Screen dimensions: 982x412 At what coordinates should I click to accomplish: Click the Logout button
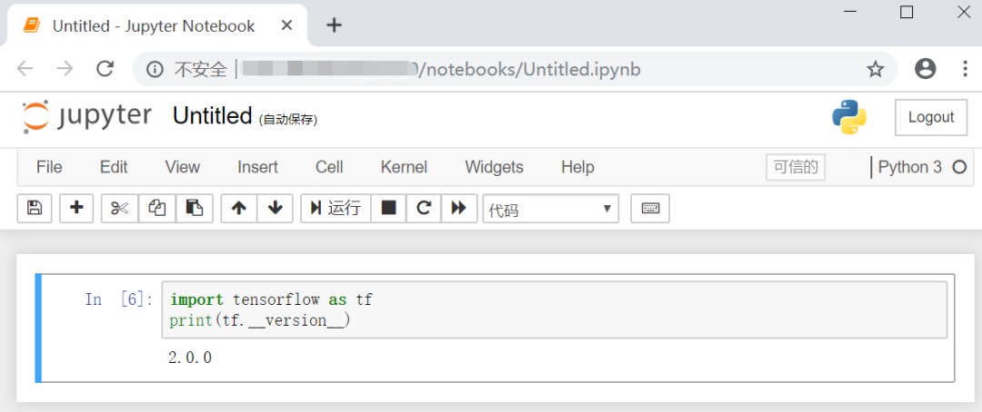pos(930,117)
